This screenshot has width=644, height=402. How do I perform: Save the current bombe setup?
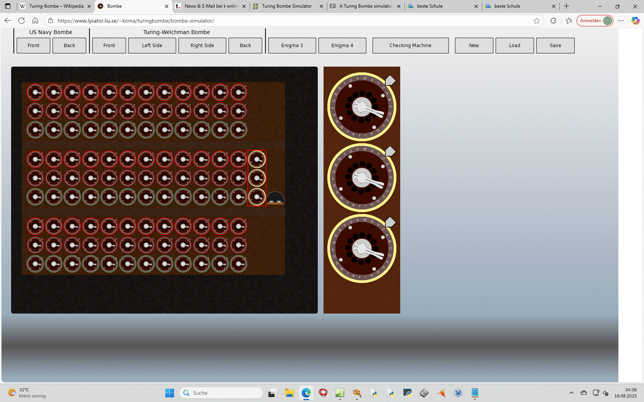555,46
